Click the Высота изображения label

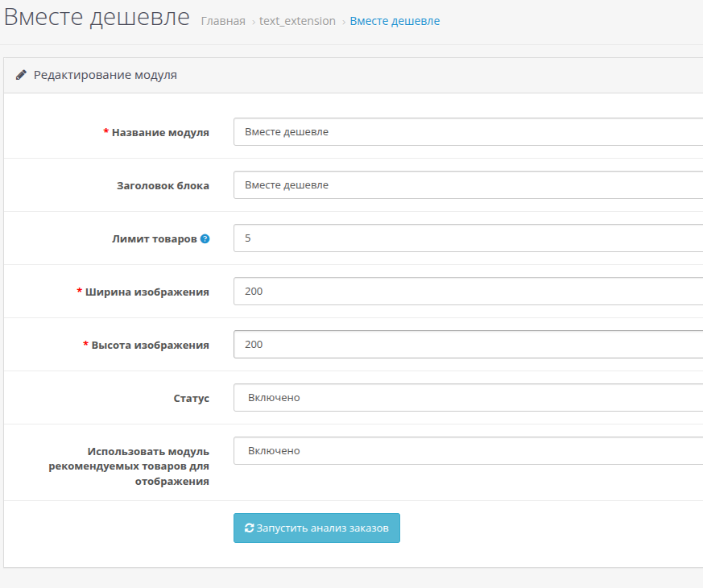tap(150, 346)
